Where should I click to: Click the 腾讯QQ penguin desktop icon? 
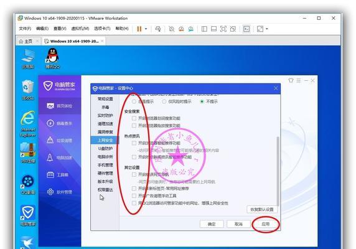[x=53, y=59]
